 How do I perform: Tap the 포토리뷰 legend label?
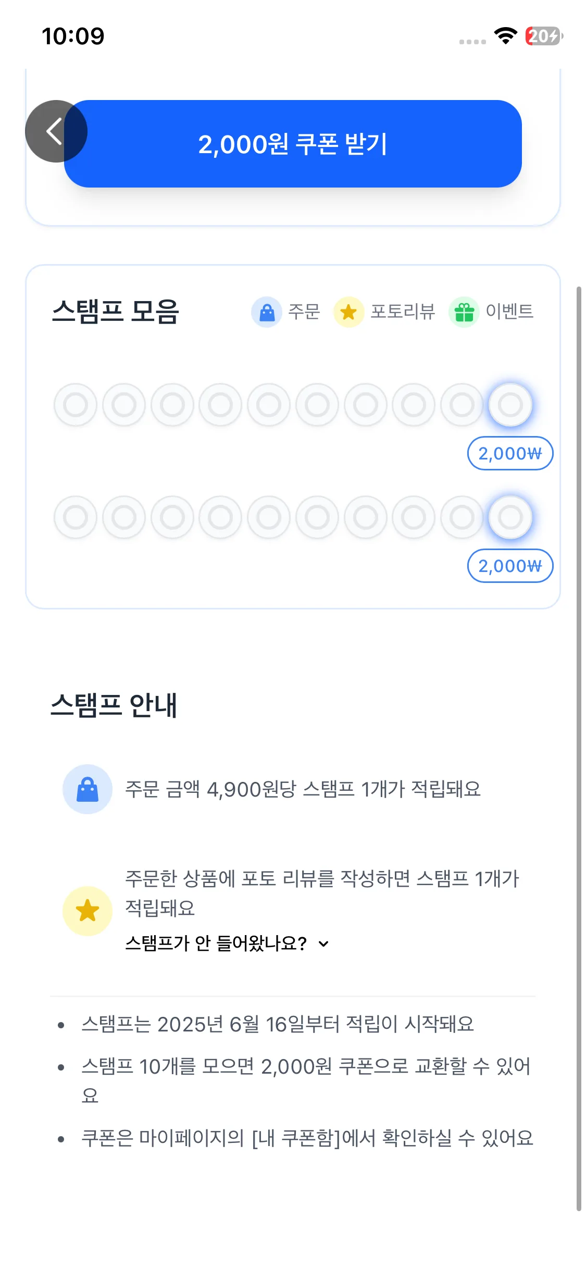click(403, 312)
